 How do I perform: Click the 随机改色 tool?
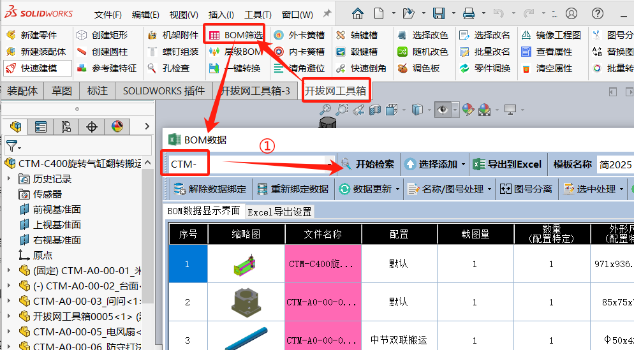point(423,52)
